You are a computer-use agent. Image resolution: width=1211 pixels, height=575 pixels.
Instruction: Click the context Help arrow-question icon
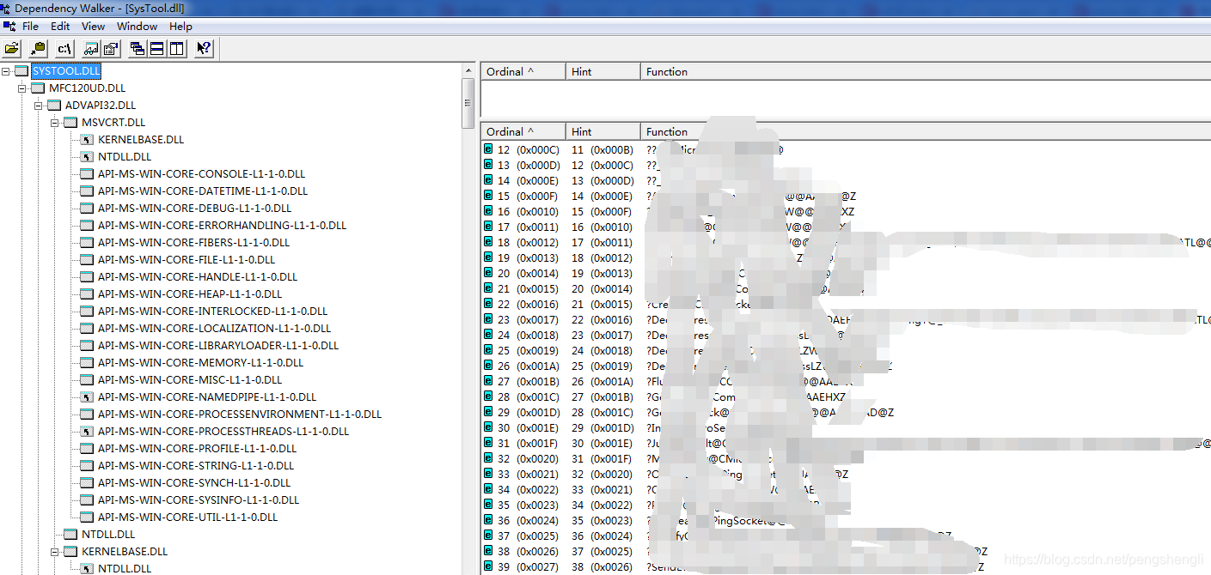(x=204, y=49)
